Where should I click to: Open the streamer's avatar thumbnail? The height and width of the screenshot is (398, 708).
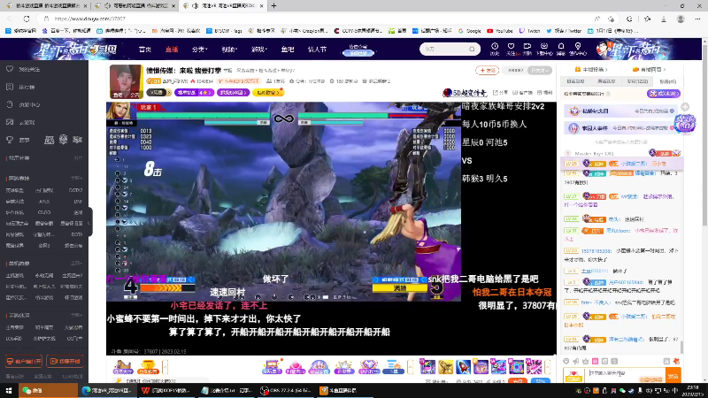coord(126,81)
